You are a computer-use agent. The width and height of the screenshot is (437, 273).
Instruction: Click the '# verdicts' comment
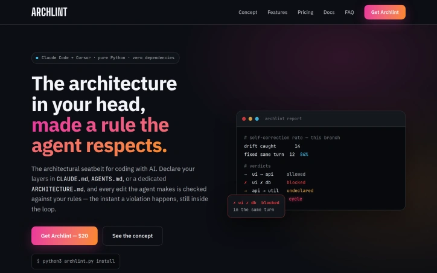pyautogui.click(x=257, y=166)
